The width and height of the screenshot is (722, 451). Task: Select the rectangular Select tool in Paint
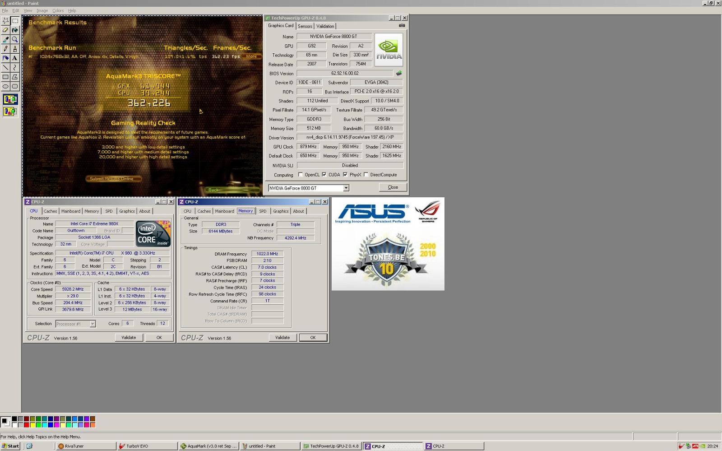tap(15, 20)
